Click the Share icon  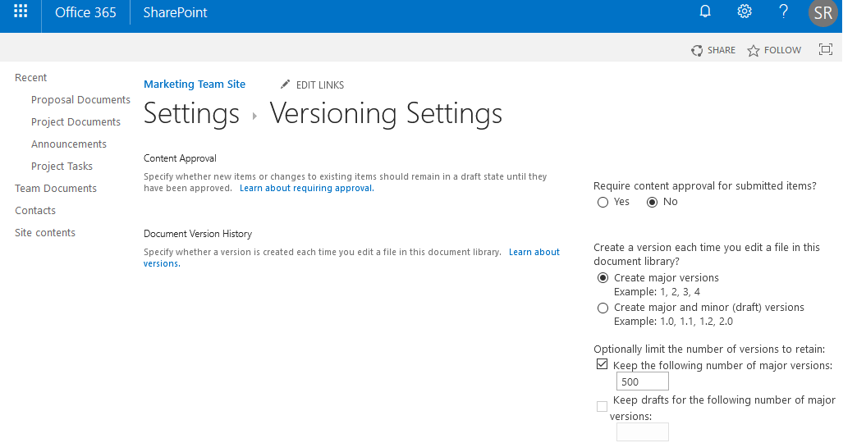[x=697, y=51]
